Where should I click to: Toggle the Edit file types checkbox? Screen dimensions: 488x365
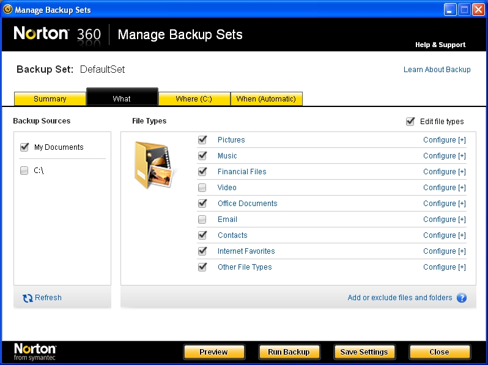click(410, 121)
